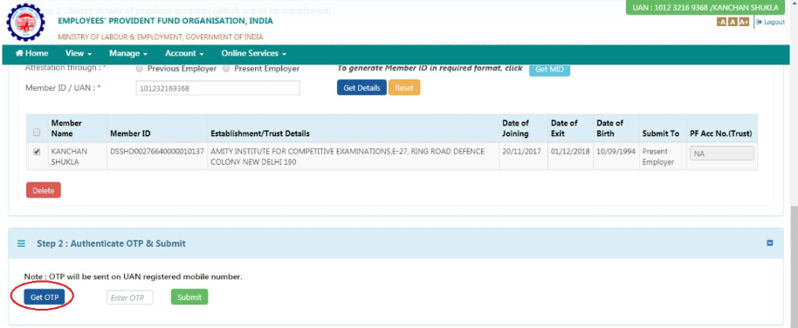Reset font size with middle A icon
The width and height of the screenshot is (798, 328).
(x=733, y=22)
